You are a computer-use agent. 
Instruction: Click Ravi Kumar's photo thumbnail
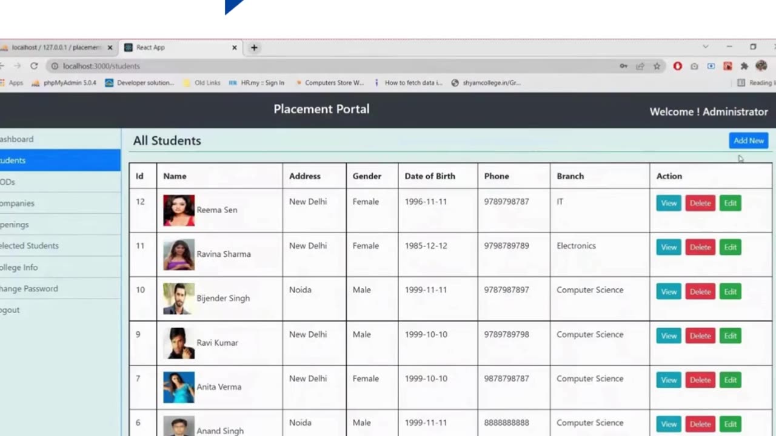(179, 343)
